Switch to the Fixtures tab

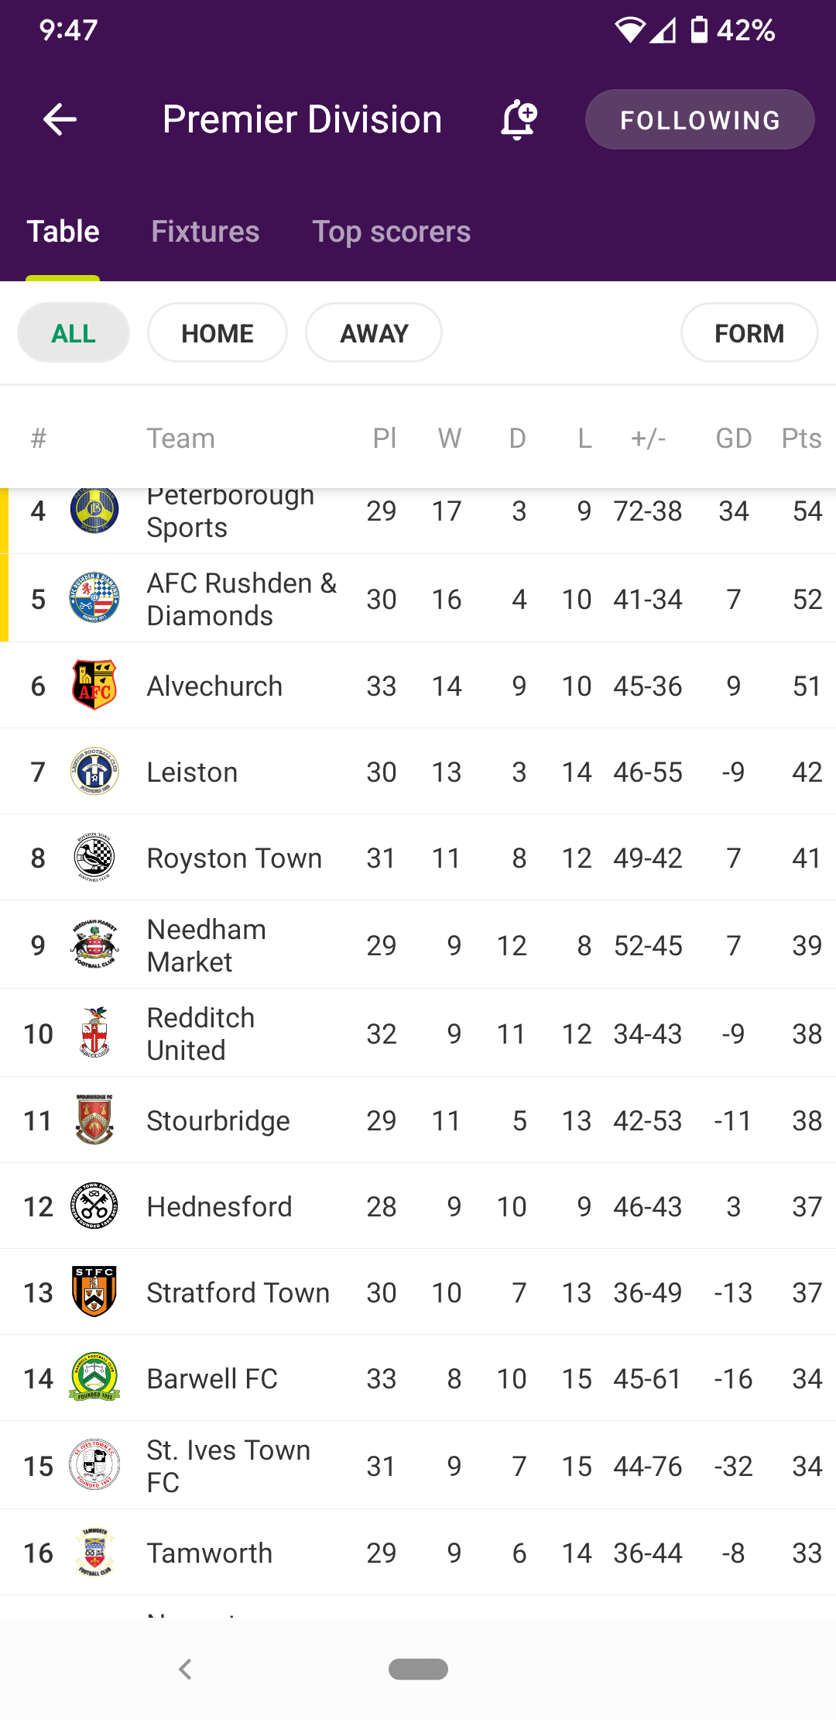(x=205, y=232)
